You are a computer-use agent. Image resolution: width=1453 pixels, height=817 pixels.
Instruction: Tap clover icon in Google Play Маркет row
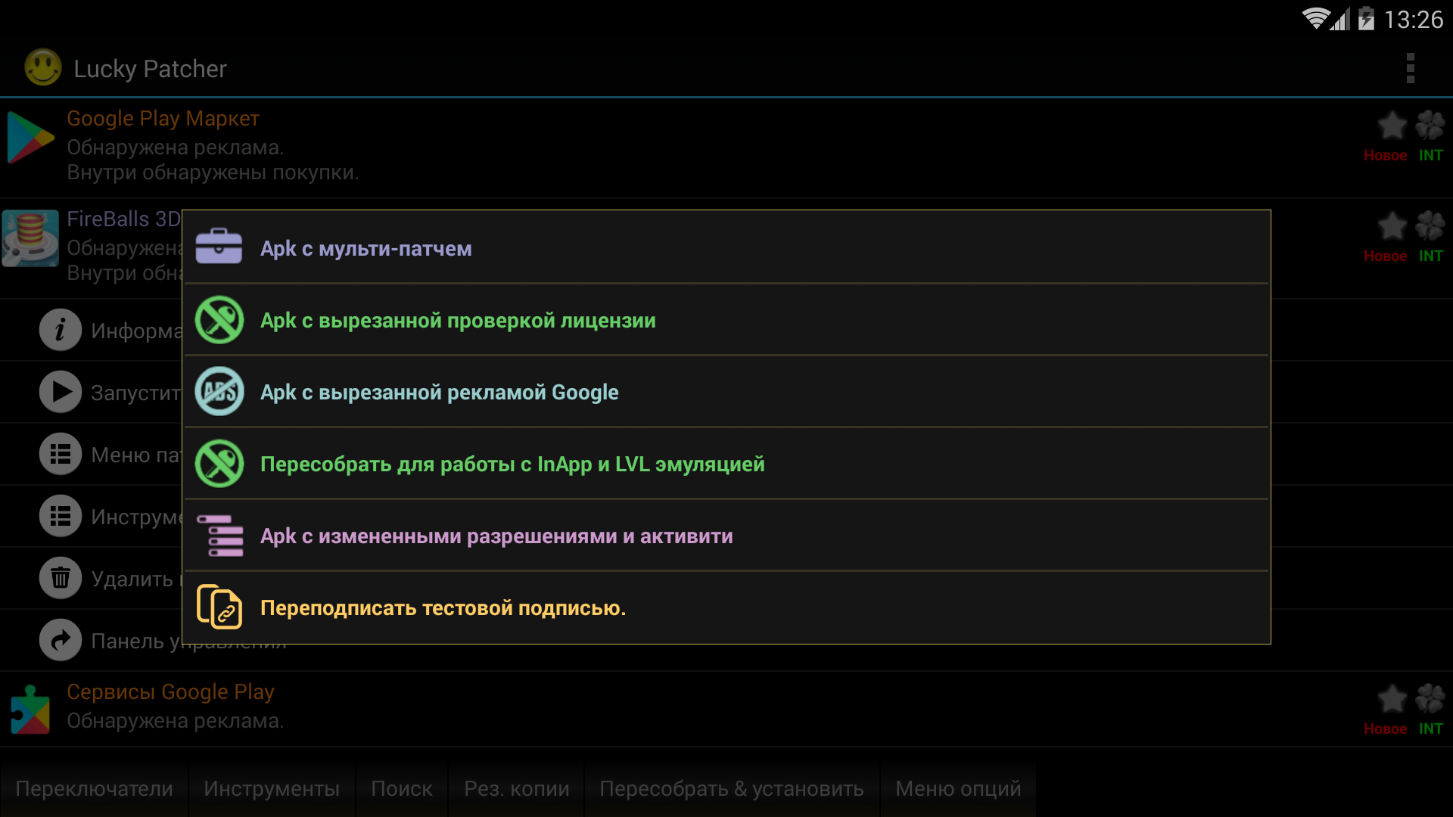(x=1430, y=126)
